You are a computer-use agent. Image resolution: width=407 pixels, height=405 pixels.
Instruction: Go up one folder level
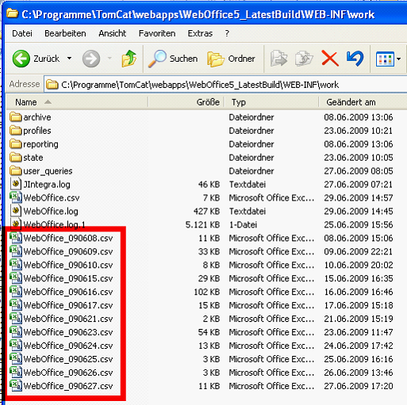(x=129, y=59)
